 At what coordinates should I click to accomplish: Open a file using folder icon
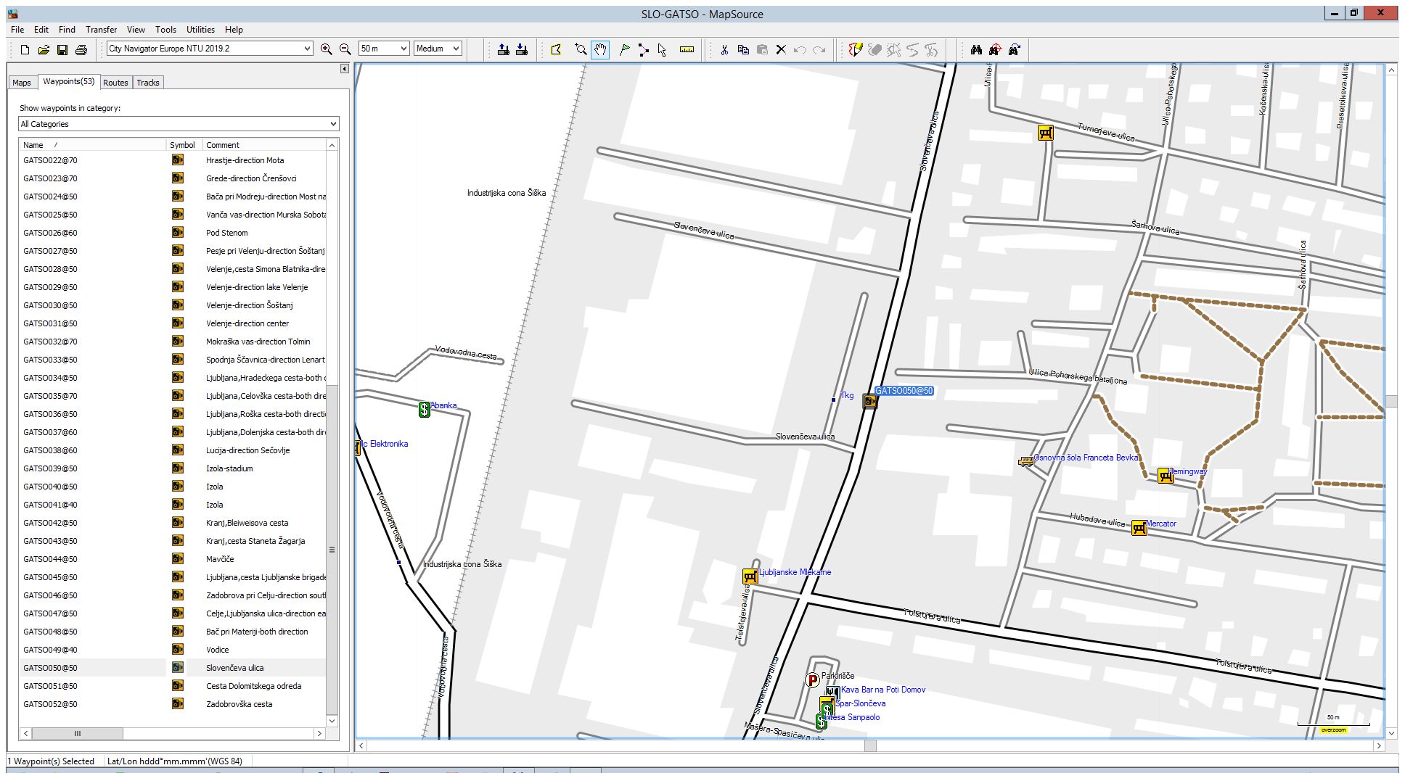(44, 49)
